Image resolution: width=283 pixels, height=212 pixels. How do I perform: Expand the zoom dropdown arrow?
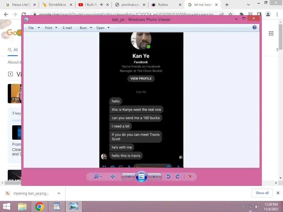point(101,177)
